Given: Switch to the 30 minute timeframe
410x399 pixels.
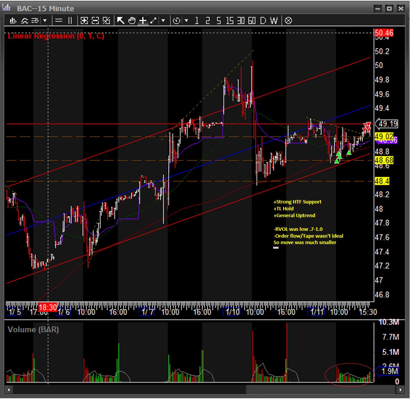Looking at the screenshot, I should (x=241, y=21).
